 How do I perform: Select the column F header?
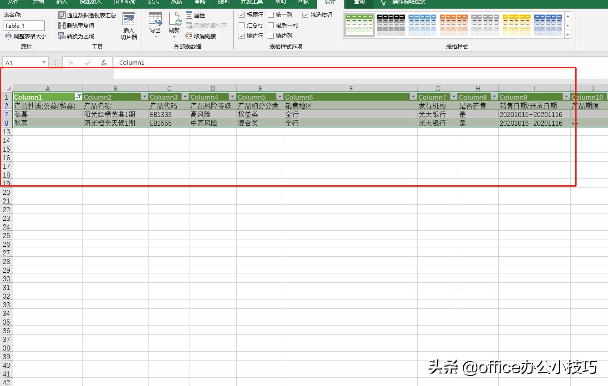coord(351,88)
